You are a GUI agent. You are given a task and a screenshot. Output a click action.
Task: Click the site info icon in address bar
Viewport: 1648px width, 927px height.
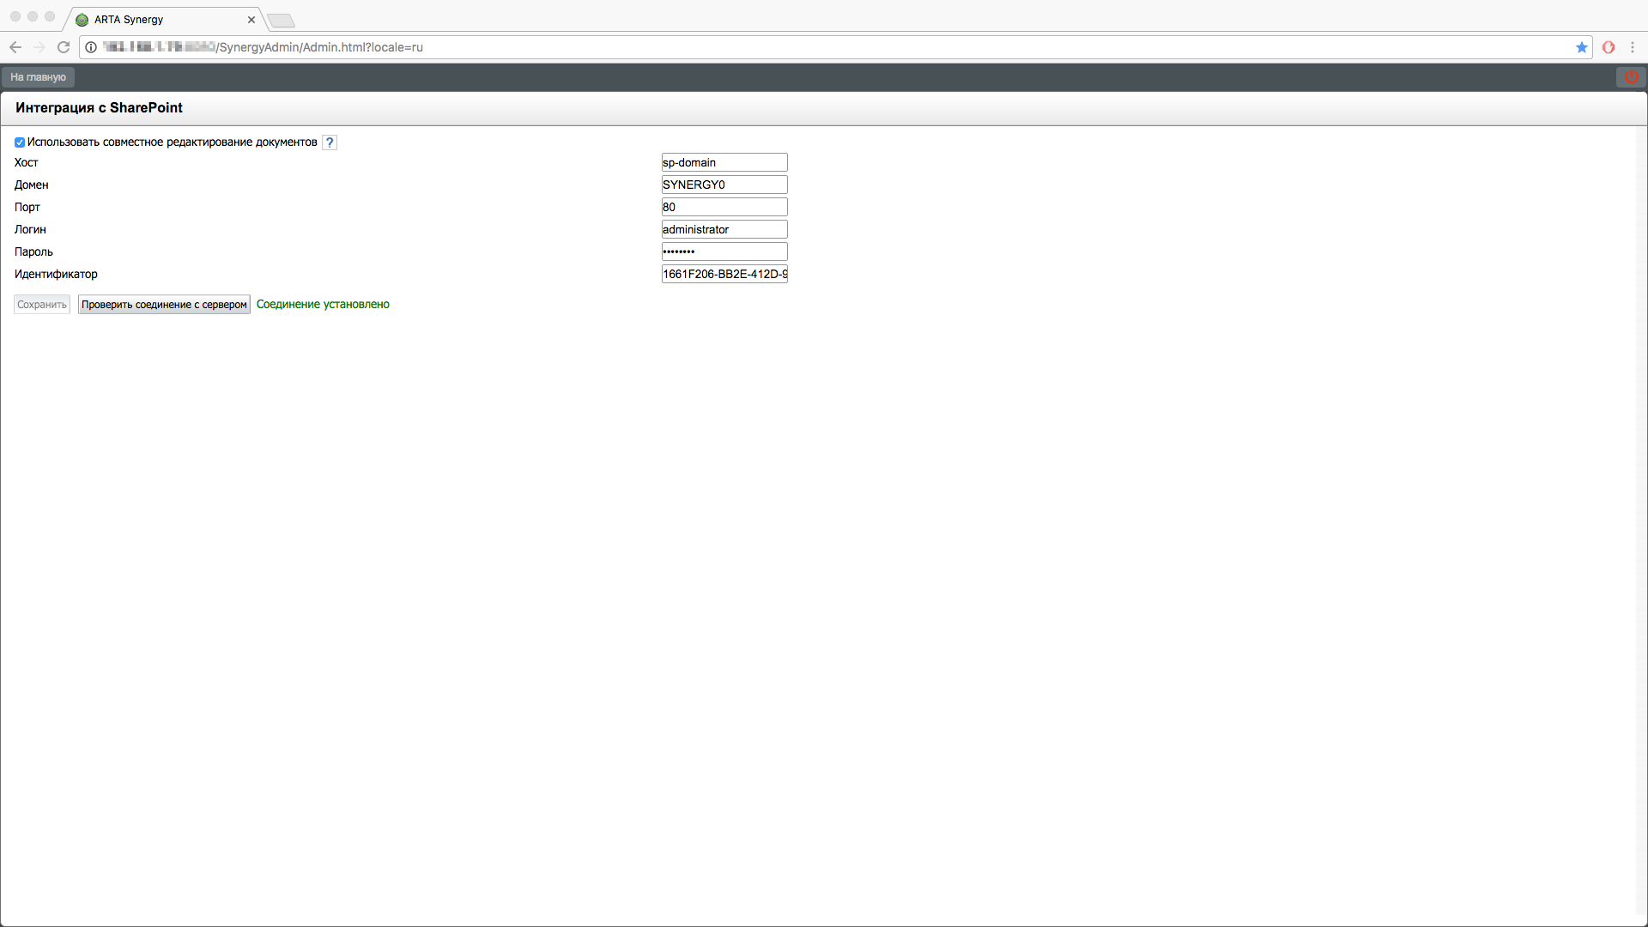click(91, 47)
